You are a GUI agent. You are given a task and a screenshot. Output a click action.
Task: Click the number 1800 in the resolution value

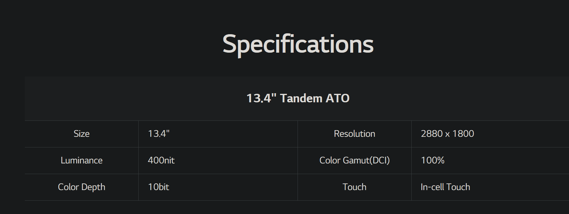463,134
